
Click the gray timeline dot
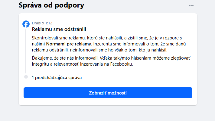26,77
